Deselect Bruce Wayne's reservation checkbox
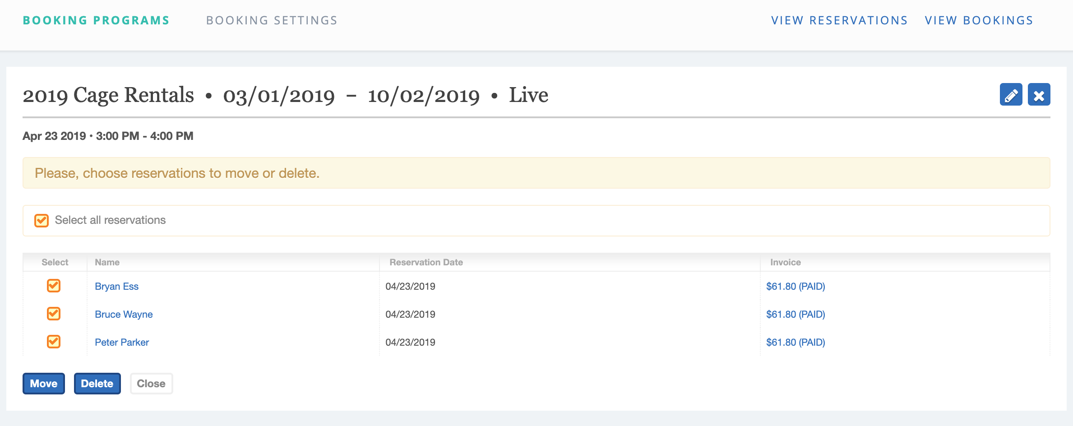This screenshot has width=1073, height=426. point(54,314)
